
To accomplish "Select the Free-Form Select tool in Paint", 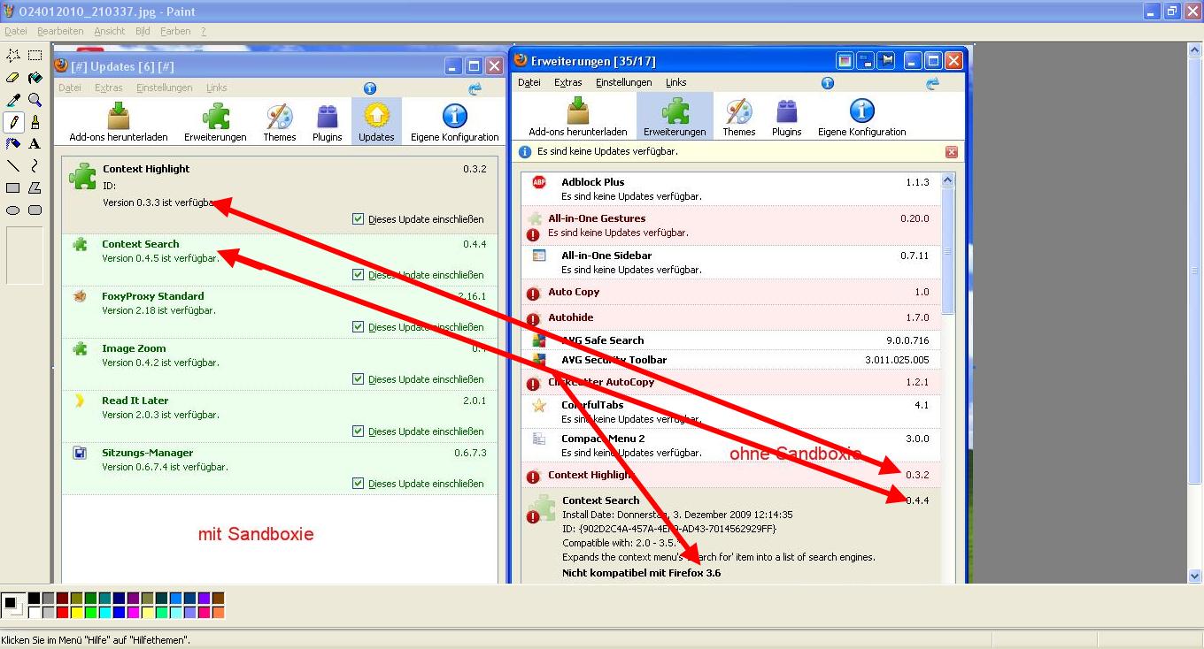I will 13,56.
